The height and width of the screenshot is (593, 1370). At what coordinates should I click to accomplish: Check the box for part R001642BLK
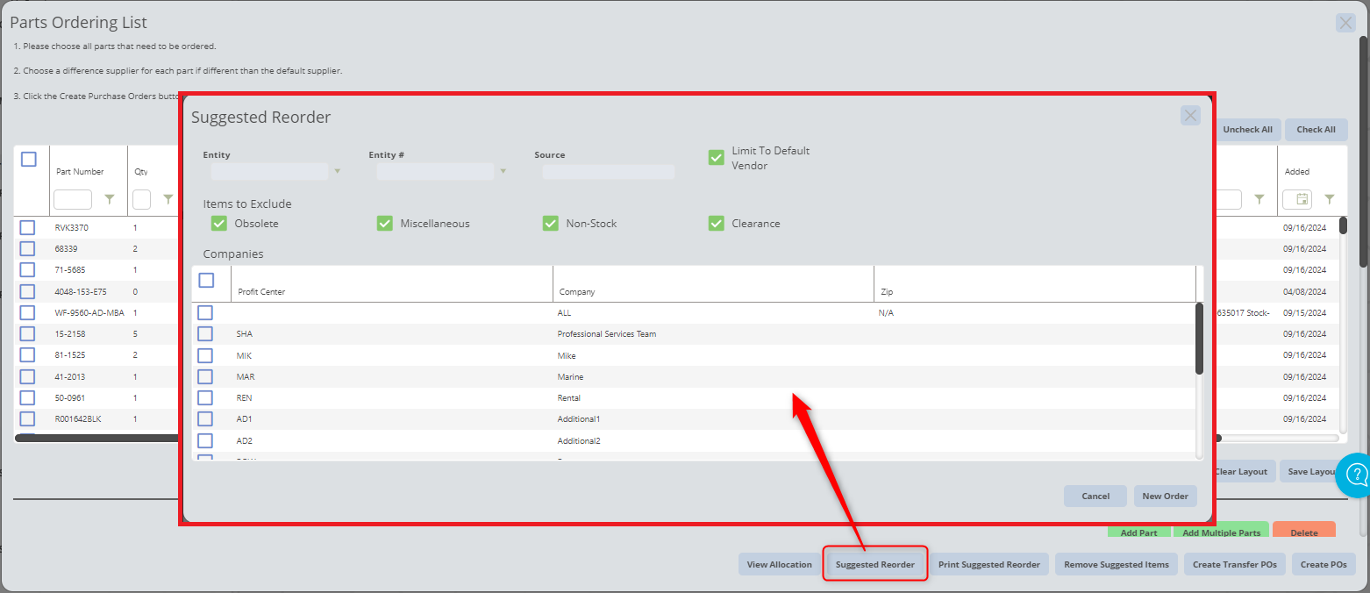[27, 419]
